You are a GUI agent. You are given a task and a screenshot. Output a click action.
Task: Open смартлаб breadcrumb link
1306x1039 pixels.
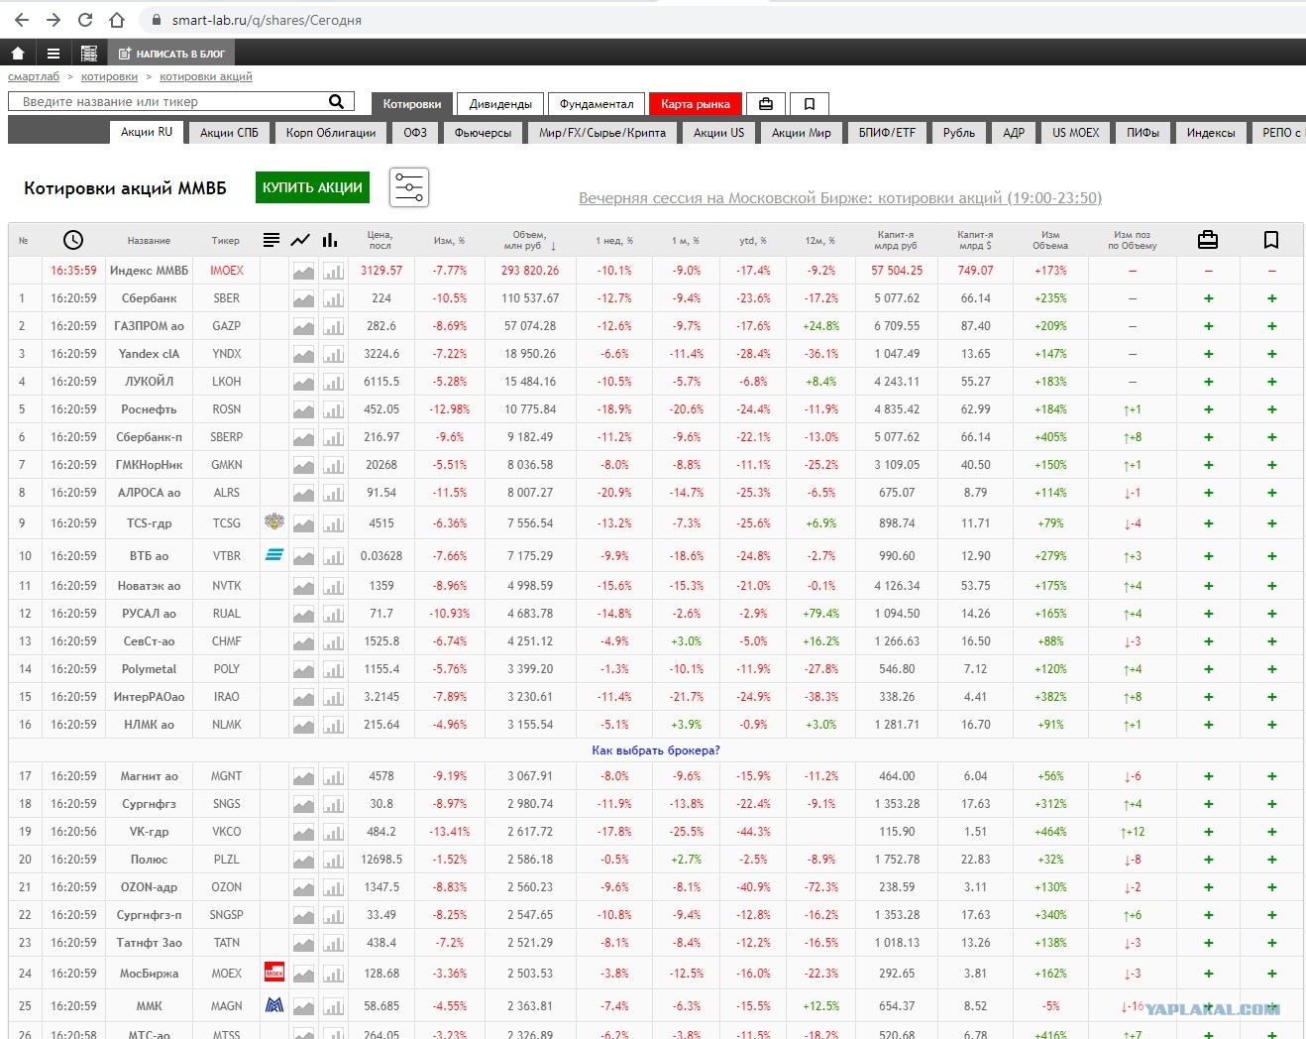[x=34, y=76]
